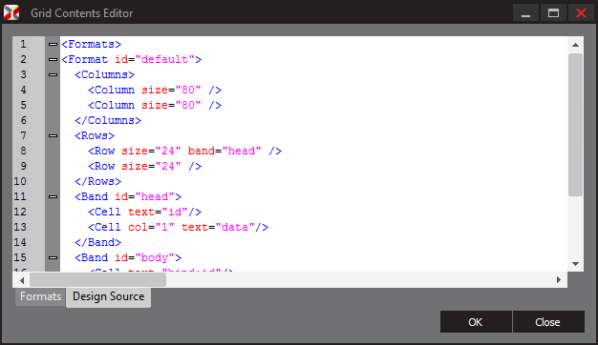Close the window with red X
Screen dimensions: 598x345
tap(581, 13)
